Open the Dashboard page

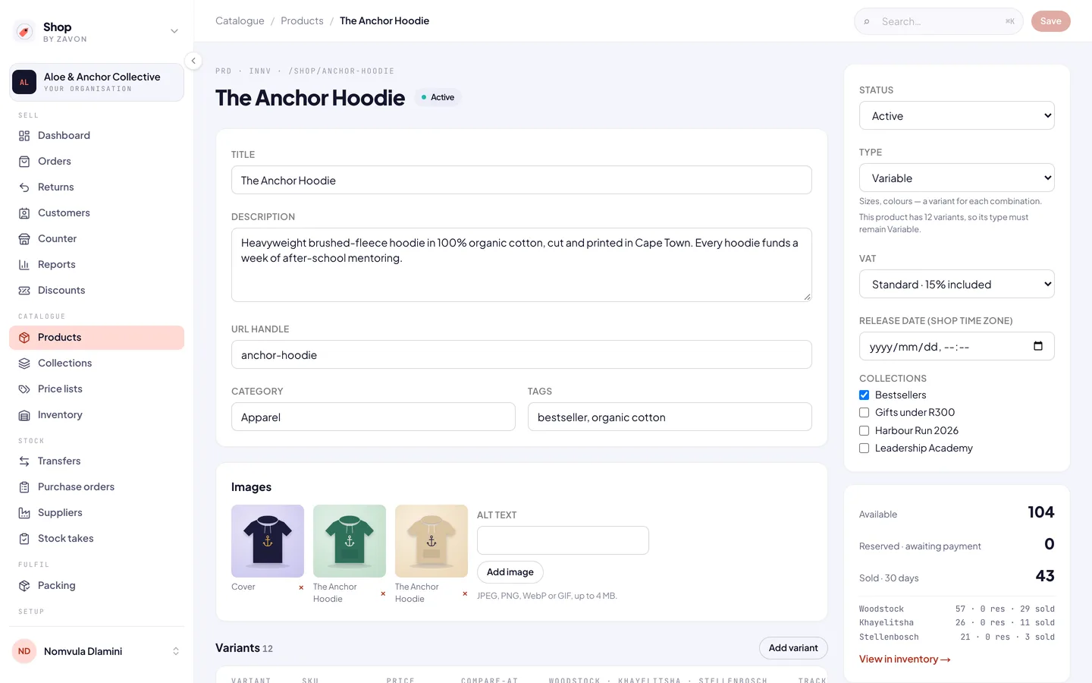pos(96,136)
